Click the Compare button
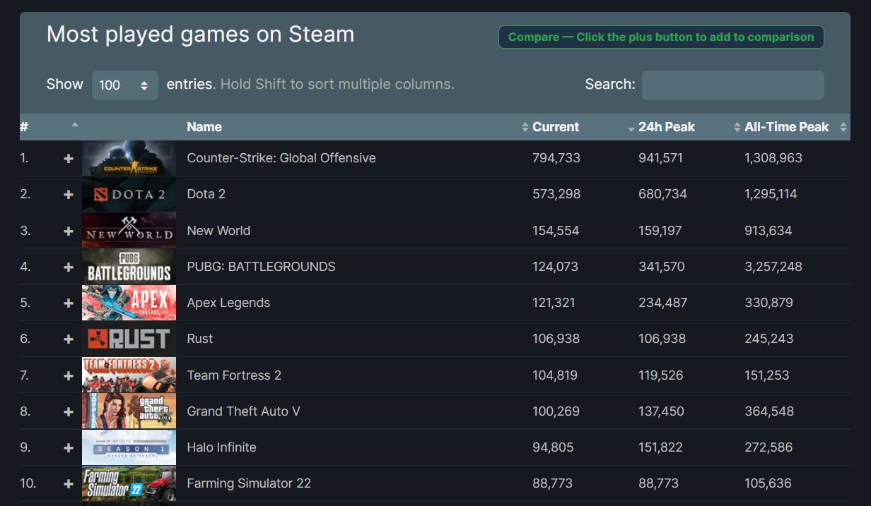 (x=661, y=37)
